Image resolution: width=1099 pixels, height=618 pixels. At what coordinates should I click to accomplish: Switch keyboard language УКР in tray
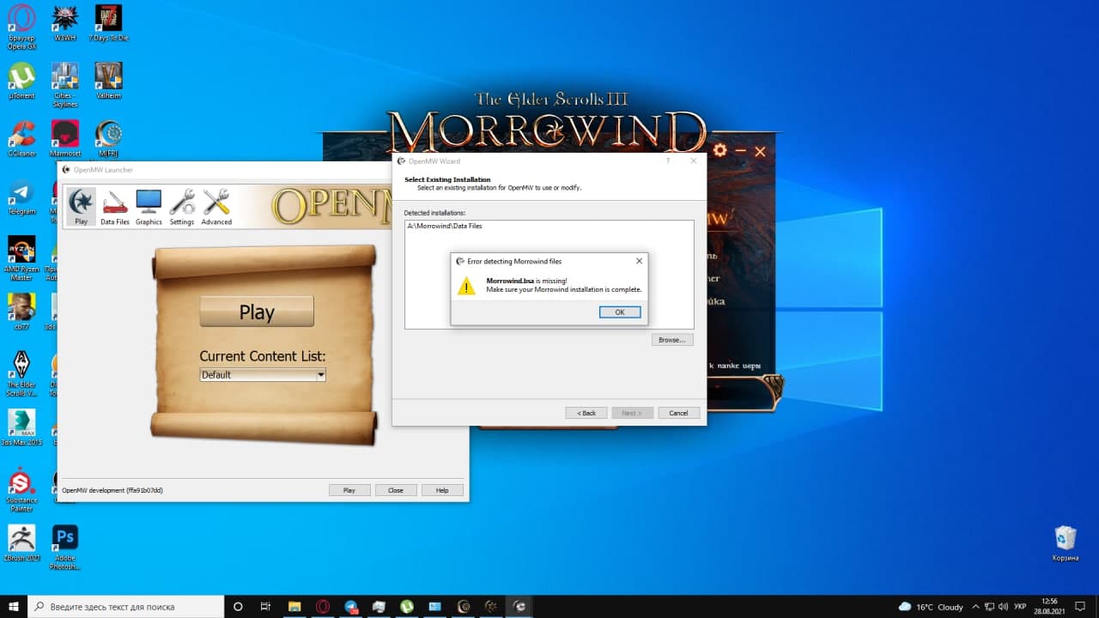pos(1020,607)
